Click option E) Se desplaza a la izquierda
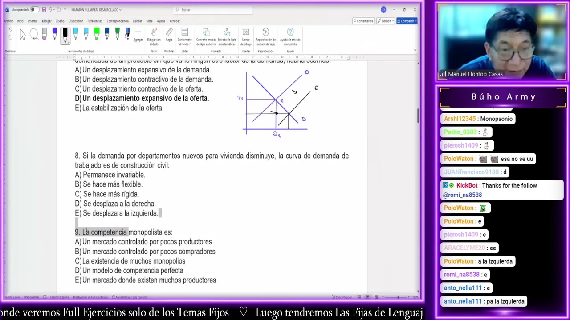570x320 pixels. (x=116, y=213)
